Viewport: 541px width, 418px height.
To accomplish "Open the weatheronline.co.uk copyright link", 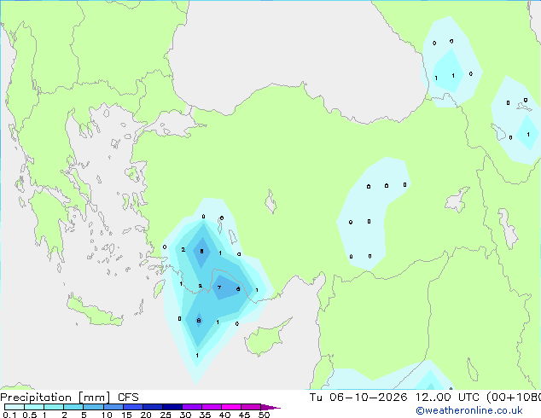I will (x=469, y=410).
